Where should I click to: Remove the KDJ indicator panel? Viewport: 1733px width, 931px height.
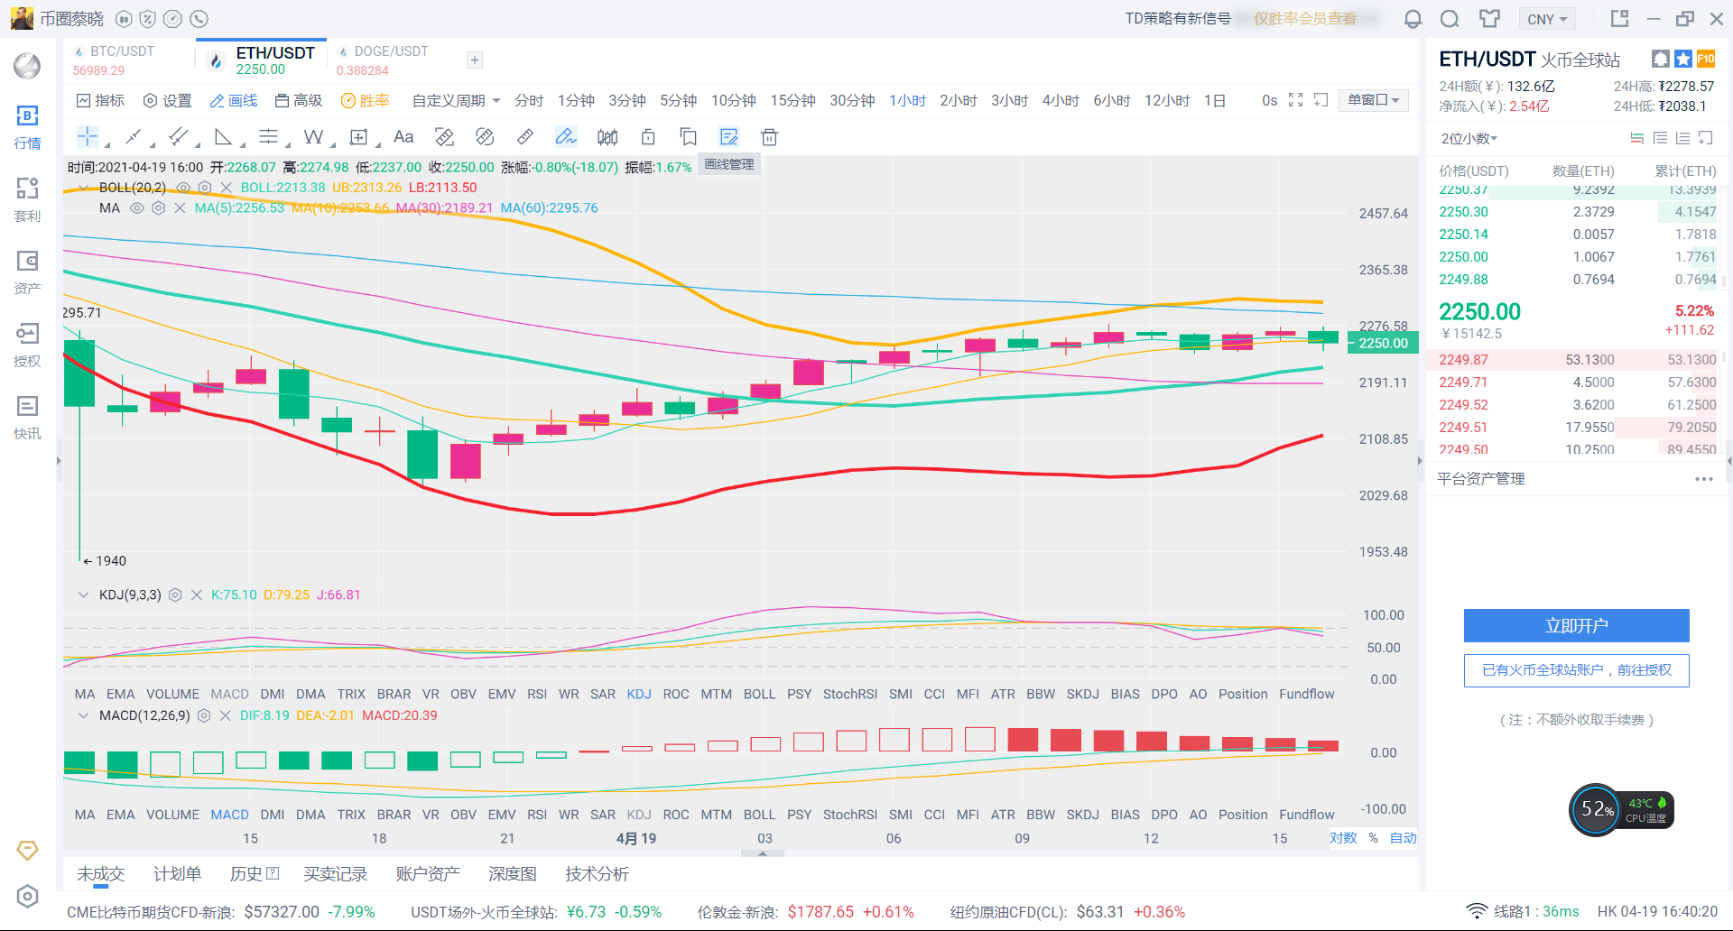[197, 595]
